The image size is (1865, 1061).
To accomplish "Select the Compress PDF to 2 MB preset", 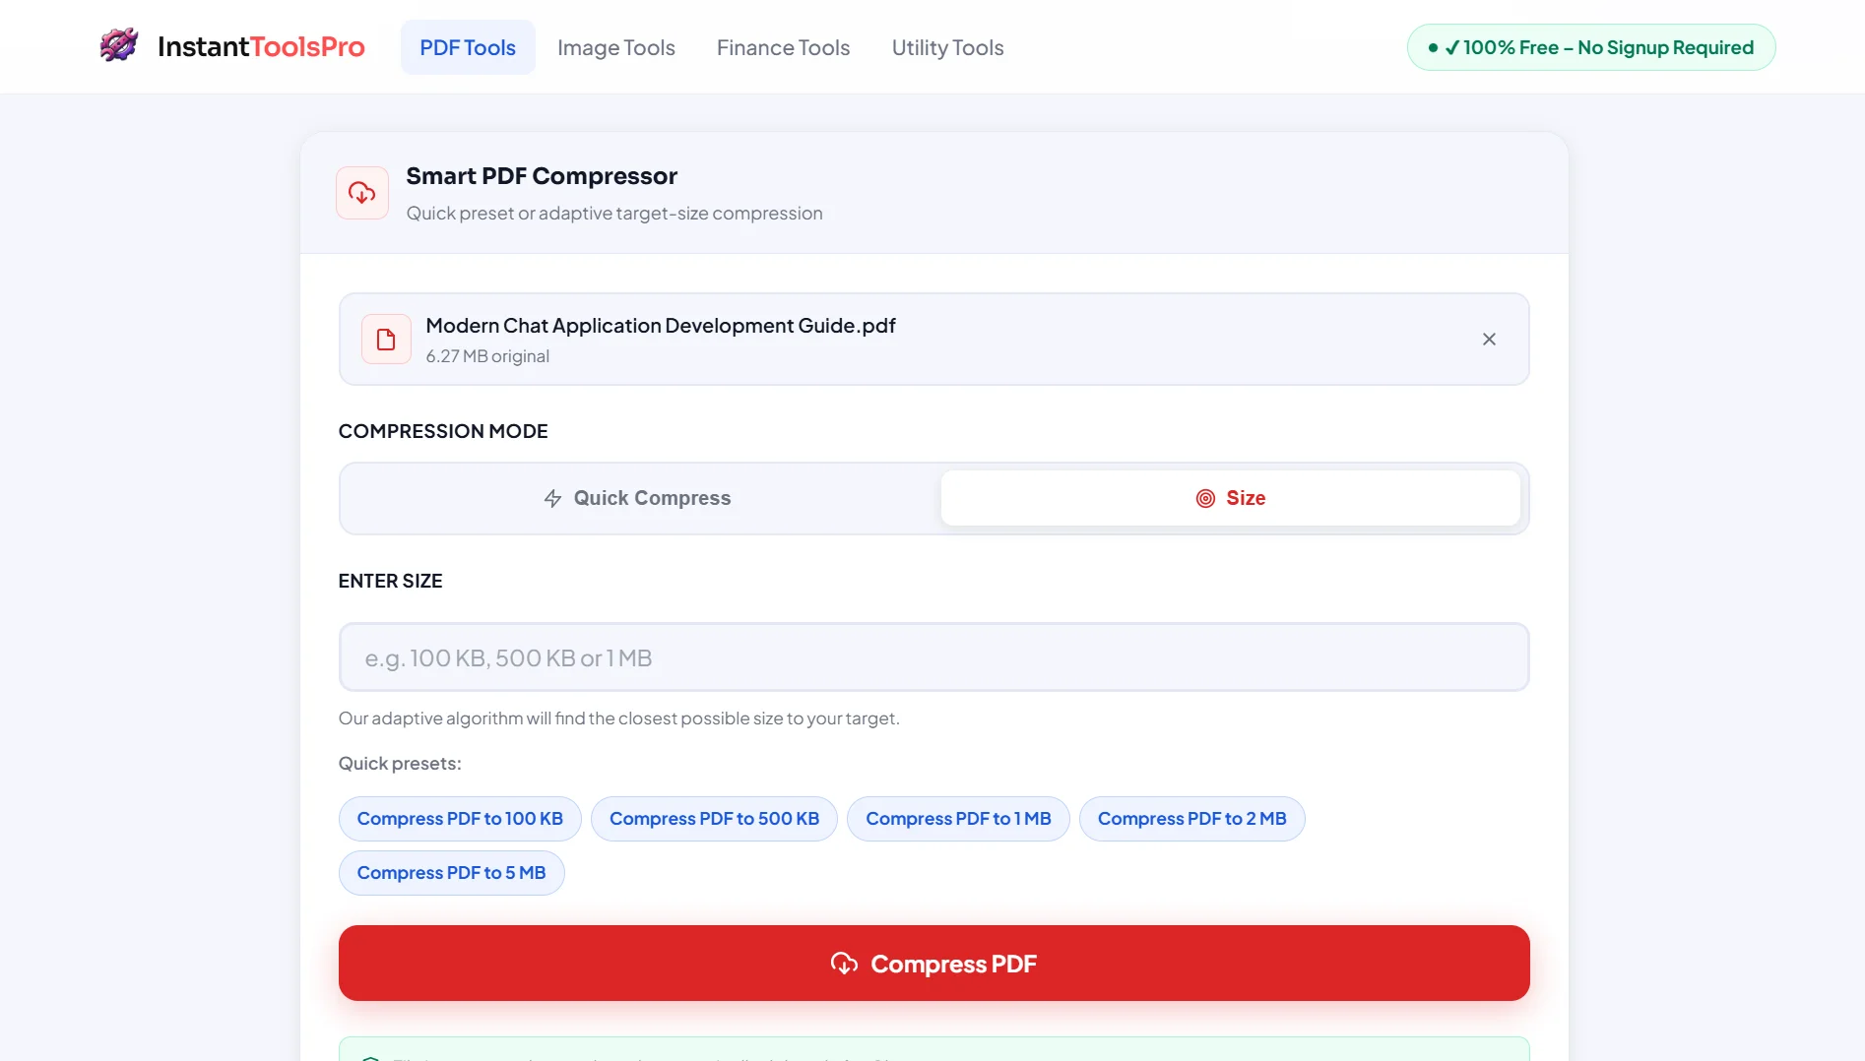I will 1191,819.
